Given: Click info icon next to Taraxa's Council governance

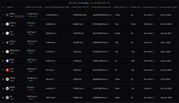Looking at the screenshot, I should tap(152, 42).
